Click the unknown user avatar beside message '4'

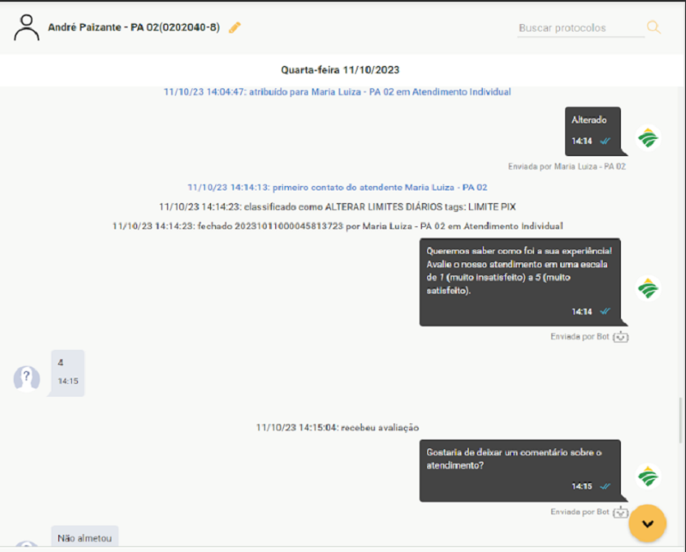27,377
